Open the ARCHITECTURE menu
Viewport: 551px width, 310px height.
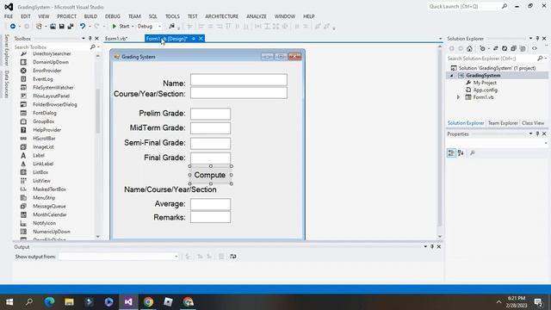(222, 16)
